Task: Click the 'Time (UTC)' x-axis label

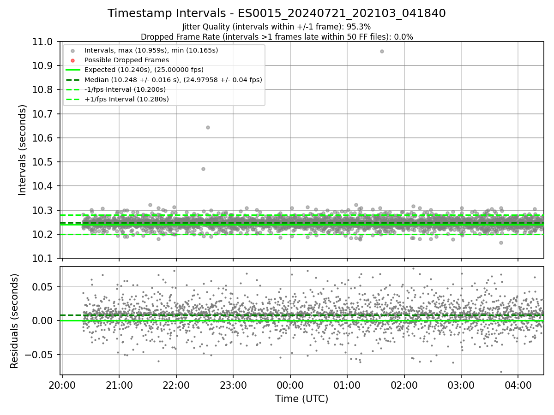Action: [302, 399]
